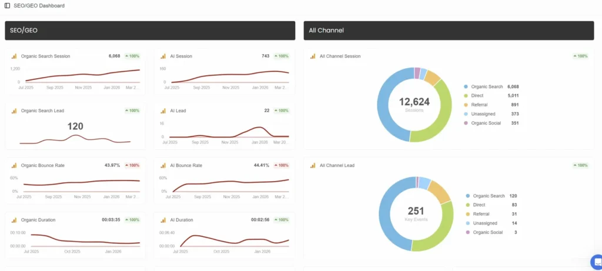The width and height of the screenshot is (602, 271).
Task: Click the Organic Search Session chart icon
Action: click(14, 56)
